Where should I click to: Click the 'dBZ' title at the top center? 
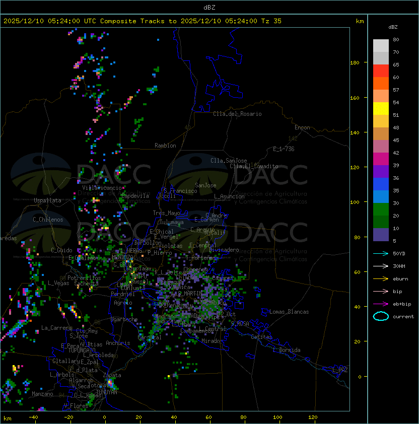pos(210,8)
